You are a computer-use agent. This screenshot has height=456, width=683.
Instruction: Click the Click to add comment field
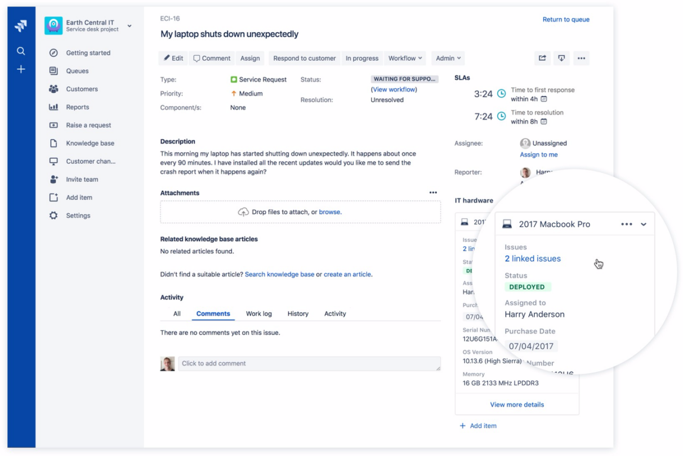(x=310, y=364)
